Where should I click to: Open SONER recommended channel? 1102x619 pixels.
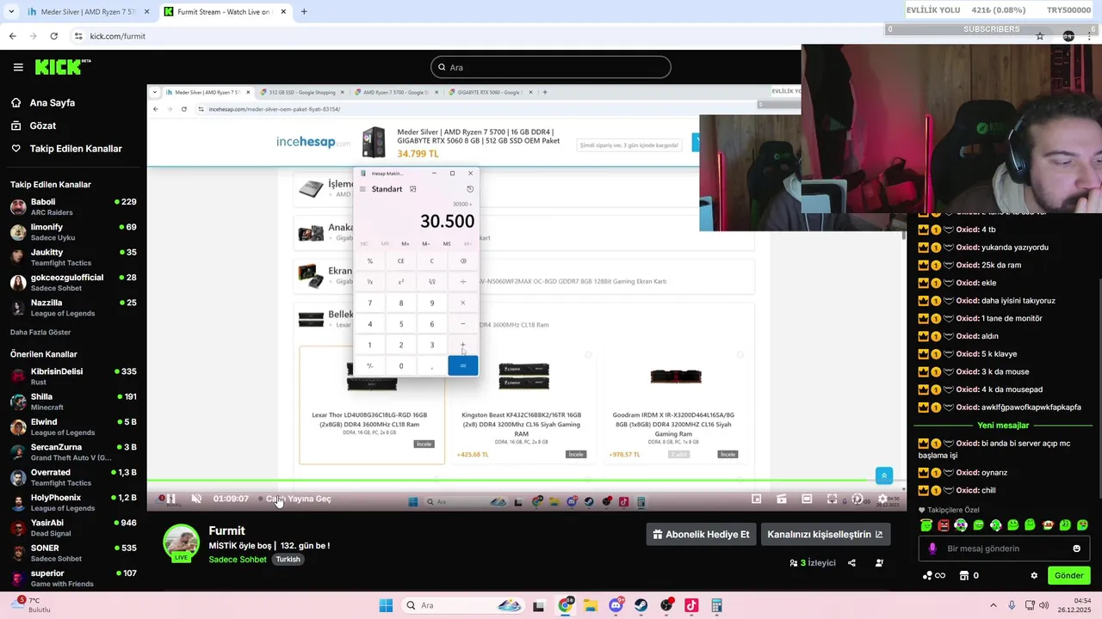[x=73, y=553]
